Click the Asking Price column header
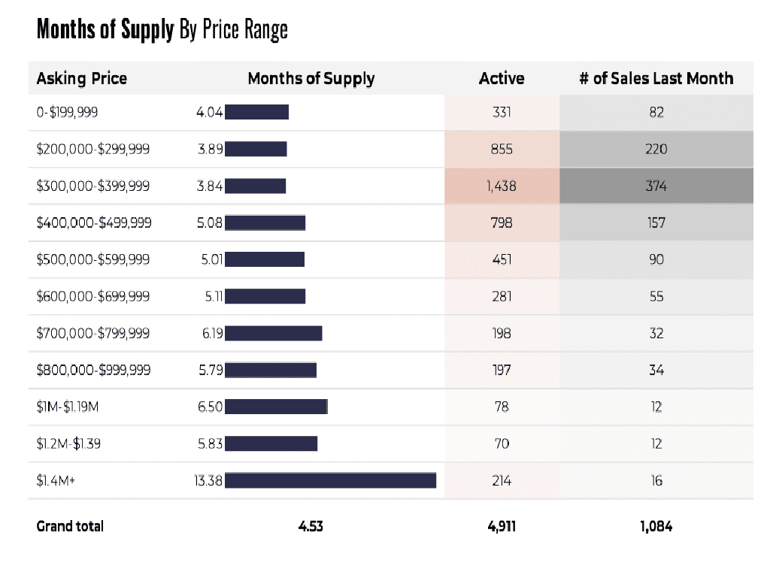767x581 pixels. tap(82, 78)
